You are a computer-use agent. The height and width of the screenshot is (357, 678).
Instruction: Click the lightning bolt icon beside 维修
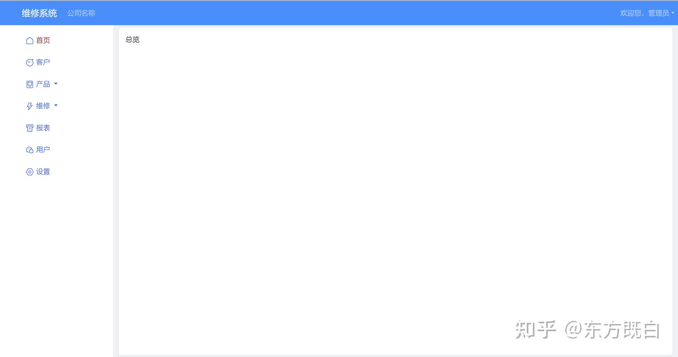coord(30,106)
